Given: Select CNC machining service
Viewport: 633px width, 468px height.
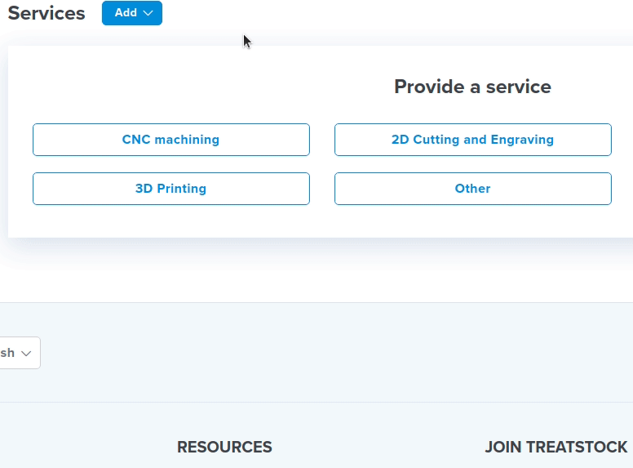Looking at the screenshot, I should click(170, 140).
